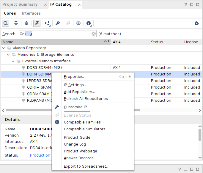The width and height of the screenshot is (203, 173).
Task: Collapse the Vivado Repository tree node
Action: pos(4,48)
